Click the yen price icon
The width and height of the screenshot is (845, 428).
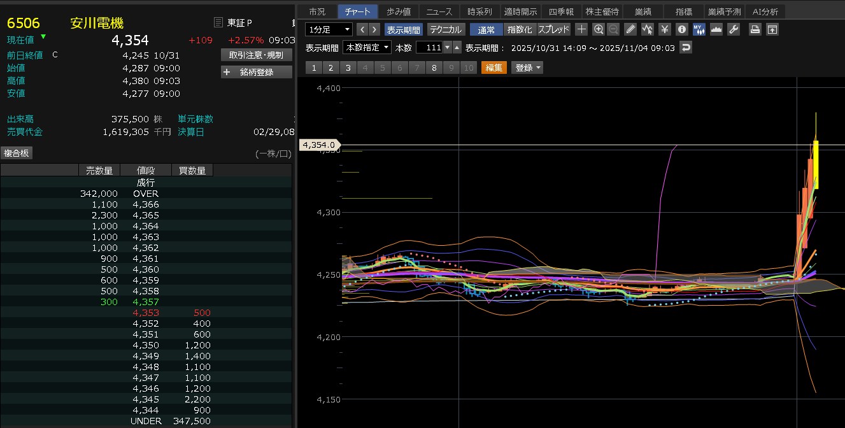tap(664, 29)
